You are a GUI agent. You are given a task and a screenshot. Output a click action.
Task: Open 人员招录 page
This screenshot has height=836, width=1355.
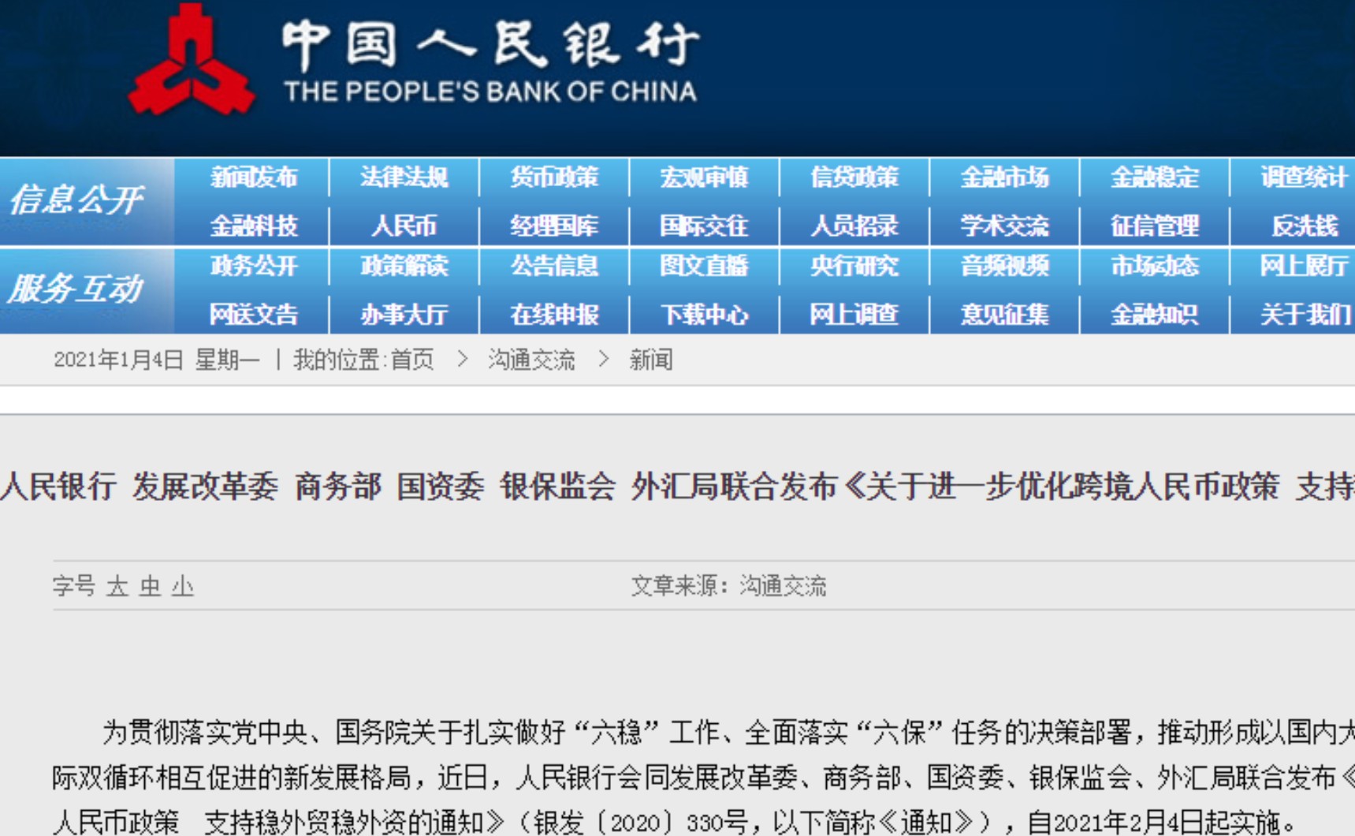[x=854, y=226]
